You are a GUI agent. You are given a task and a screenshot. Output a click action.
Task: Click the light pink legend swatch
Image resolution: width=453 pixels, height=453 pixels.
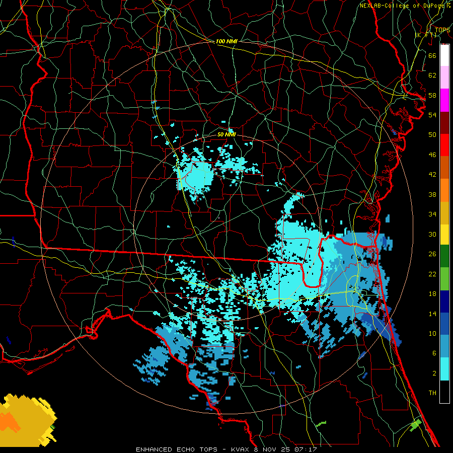pyautogui.click(x=444, y=78)
